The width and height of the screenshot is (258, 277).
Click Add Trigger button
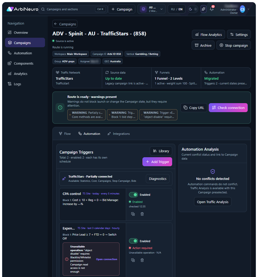coord(157,162)
